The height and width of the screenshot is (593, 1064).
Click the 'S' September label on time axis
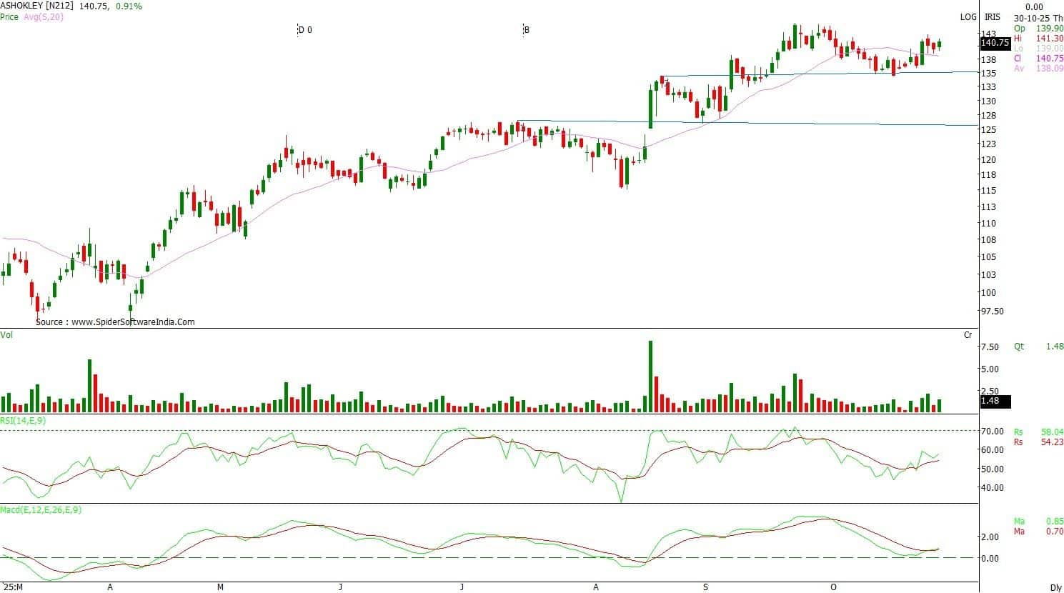click(705, 587)
